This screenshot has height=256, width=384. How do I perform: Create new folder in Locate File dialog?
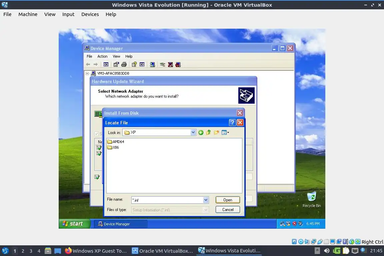point(216,133)
